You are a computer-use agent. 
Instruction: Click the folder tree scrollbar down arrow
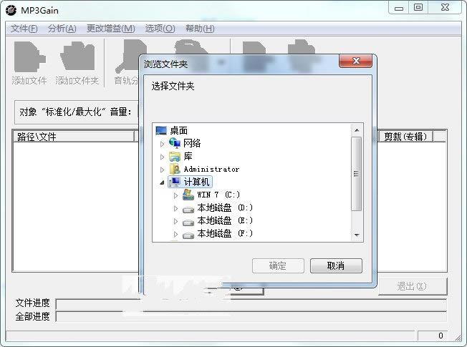(357, 235)
